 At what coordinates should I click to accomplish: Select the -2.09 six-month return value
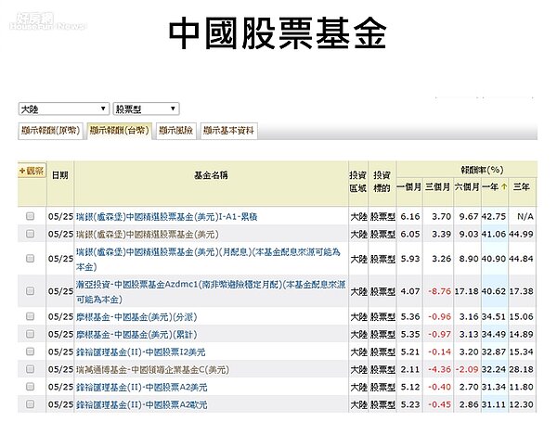466,369
